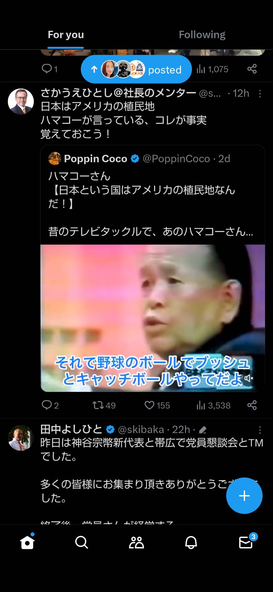This screenshot has height=592, width=273.
Task: Like the Hamako post with 155 likes
Action: [x=157, y=405]
